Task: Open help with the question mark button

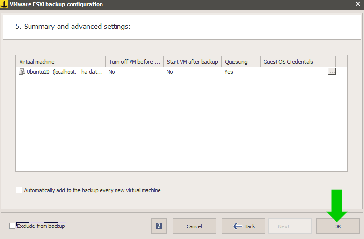Action: 159,226
